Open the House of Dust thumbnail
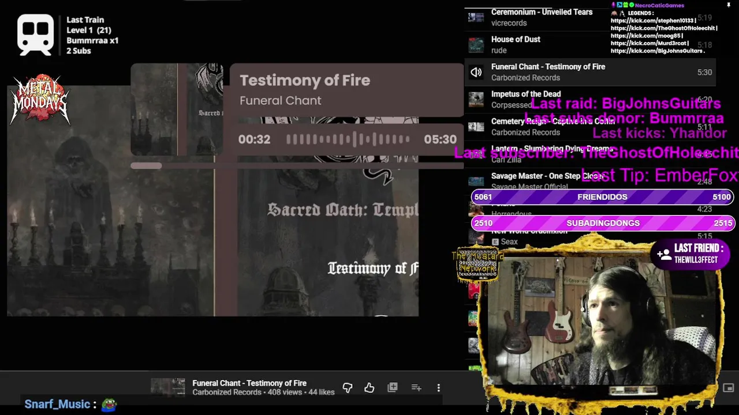The height and width of the screenshot is (415, 739). (x=476, y=45)
